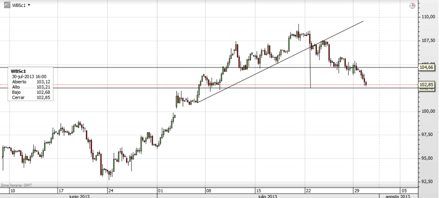The width and height of the screenshot is (439, 198).
Task: Click the 97,50 price axis label
Action: [x=429, y=135]
